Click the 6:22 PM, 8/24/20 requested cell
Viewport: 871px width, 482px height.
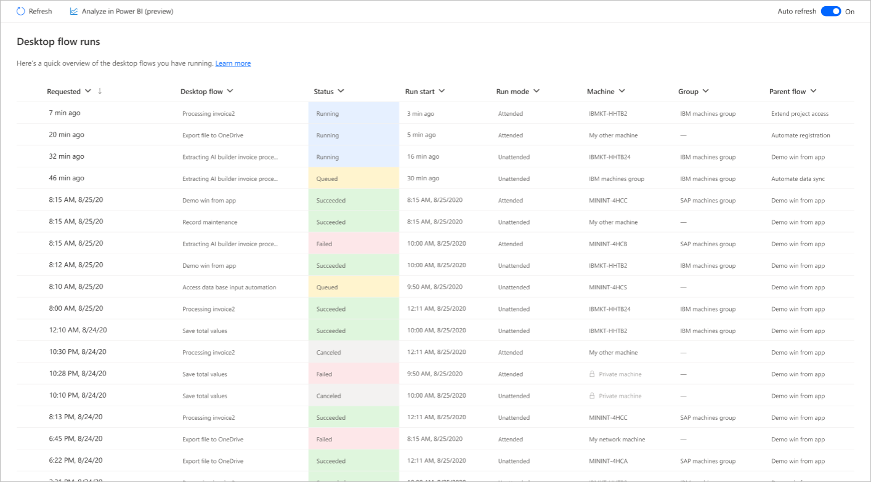tap(76, 460)
